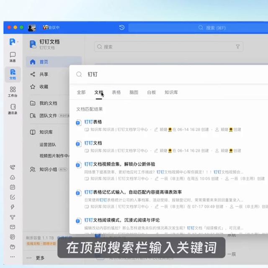This screenshot has width=268, height=268.
Task: Open the 视频图片制作中 knowledge base item
Action: click(x=54, y=156)
